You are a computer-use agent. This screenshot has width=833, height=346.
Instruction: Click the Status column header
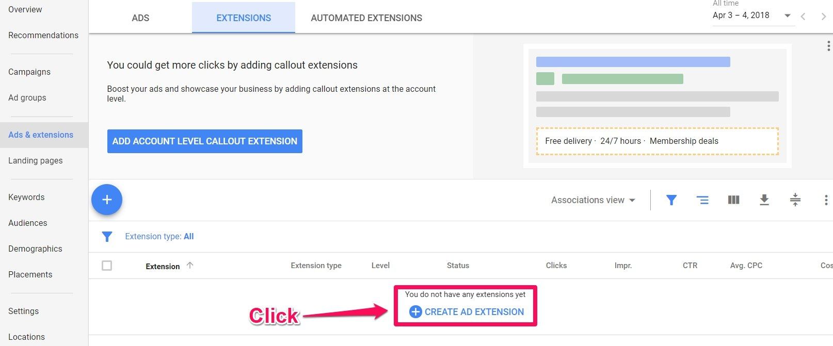458,266
